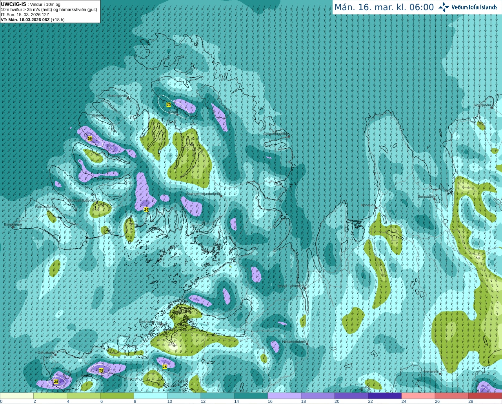The image size is (502, 404).
Task: Click the Veðurstofa Íslands logo
Action: coord(468,7)
